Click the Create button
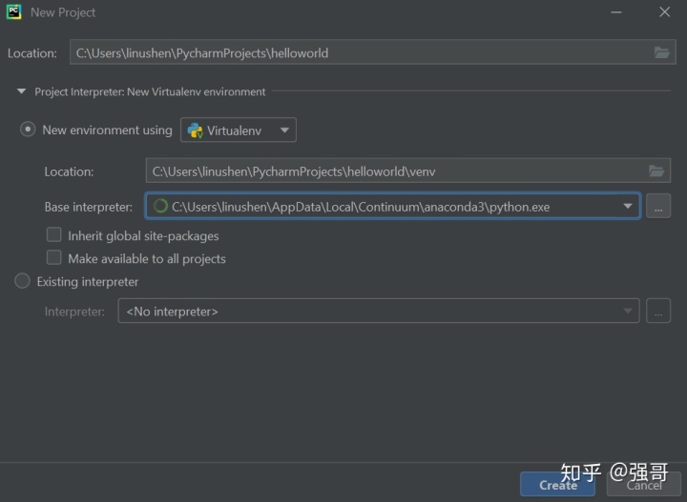Screen dimensions: 687x502 (557, 485)
